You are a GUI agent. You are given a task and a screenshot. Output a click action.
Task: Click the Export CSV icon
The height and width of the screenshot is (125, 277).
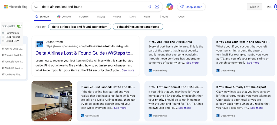tap(3, 41)
